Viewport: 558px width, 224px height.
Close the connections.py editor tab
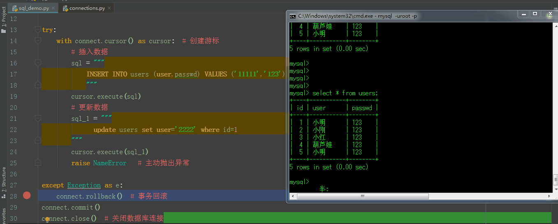pyautogui.click(x=109, y=8)
